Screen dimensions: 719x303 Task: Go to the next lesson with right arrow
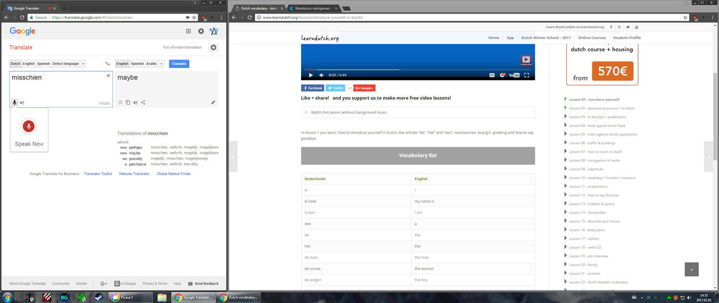click(x=708, y=157)
